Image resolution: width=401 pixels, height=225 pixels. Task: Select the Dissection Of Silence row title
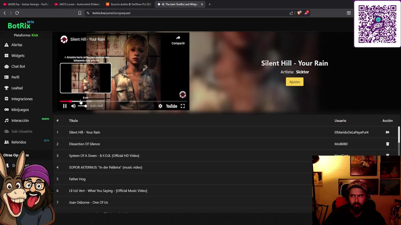click(x=85, y=144)
